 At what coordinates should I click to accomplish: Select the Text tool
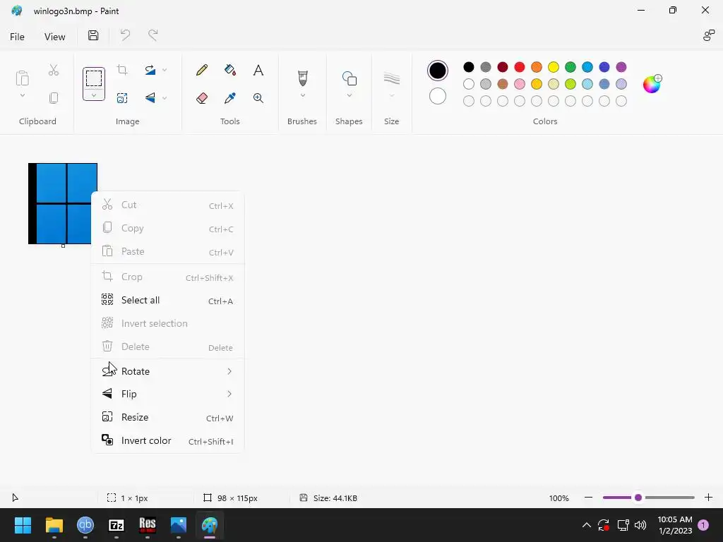258,70
